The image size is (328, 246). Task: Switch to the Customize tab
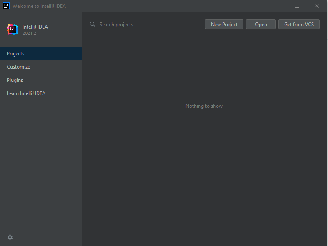tap(41, 67)
